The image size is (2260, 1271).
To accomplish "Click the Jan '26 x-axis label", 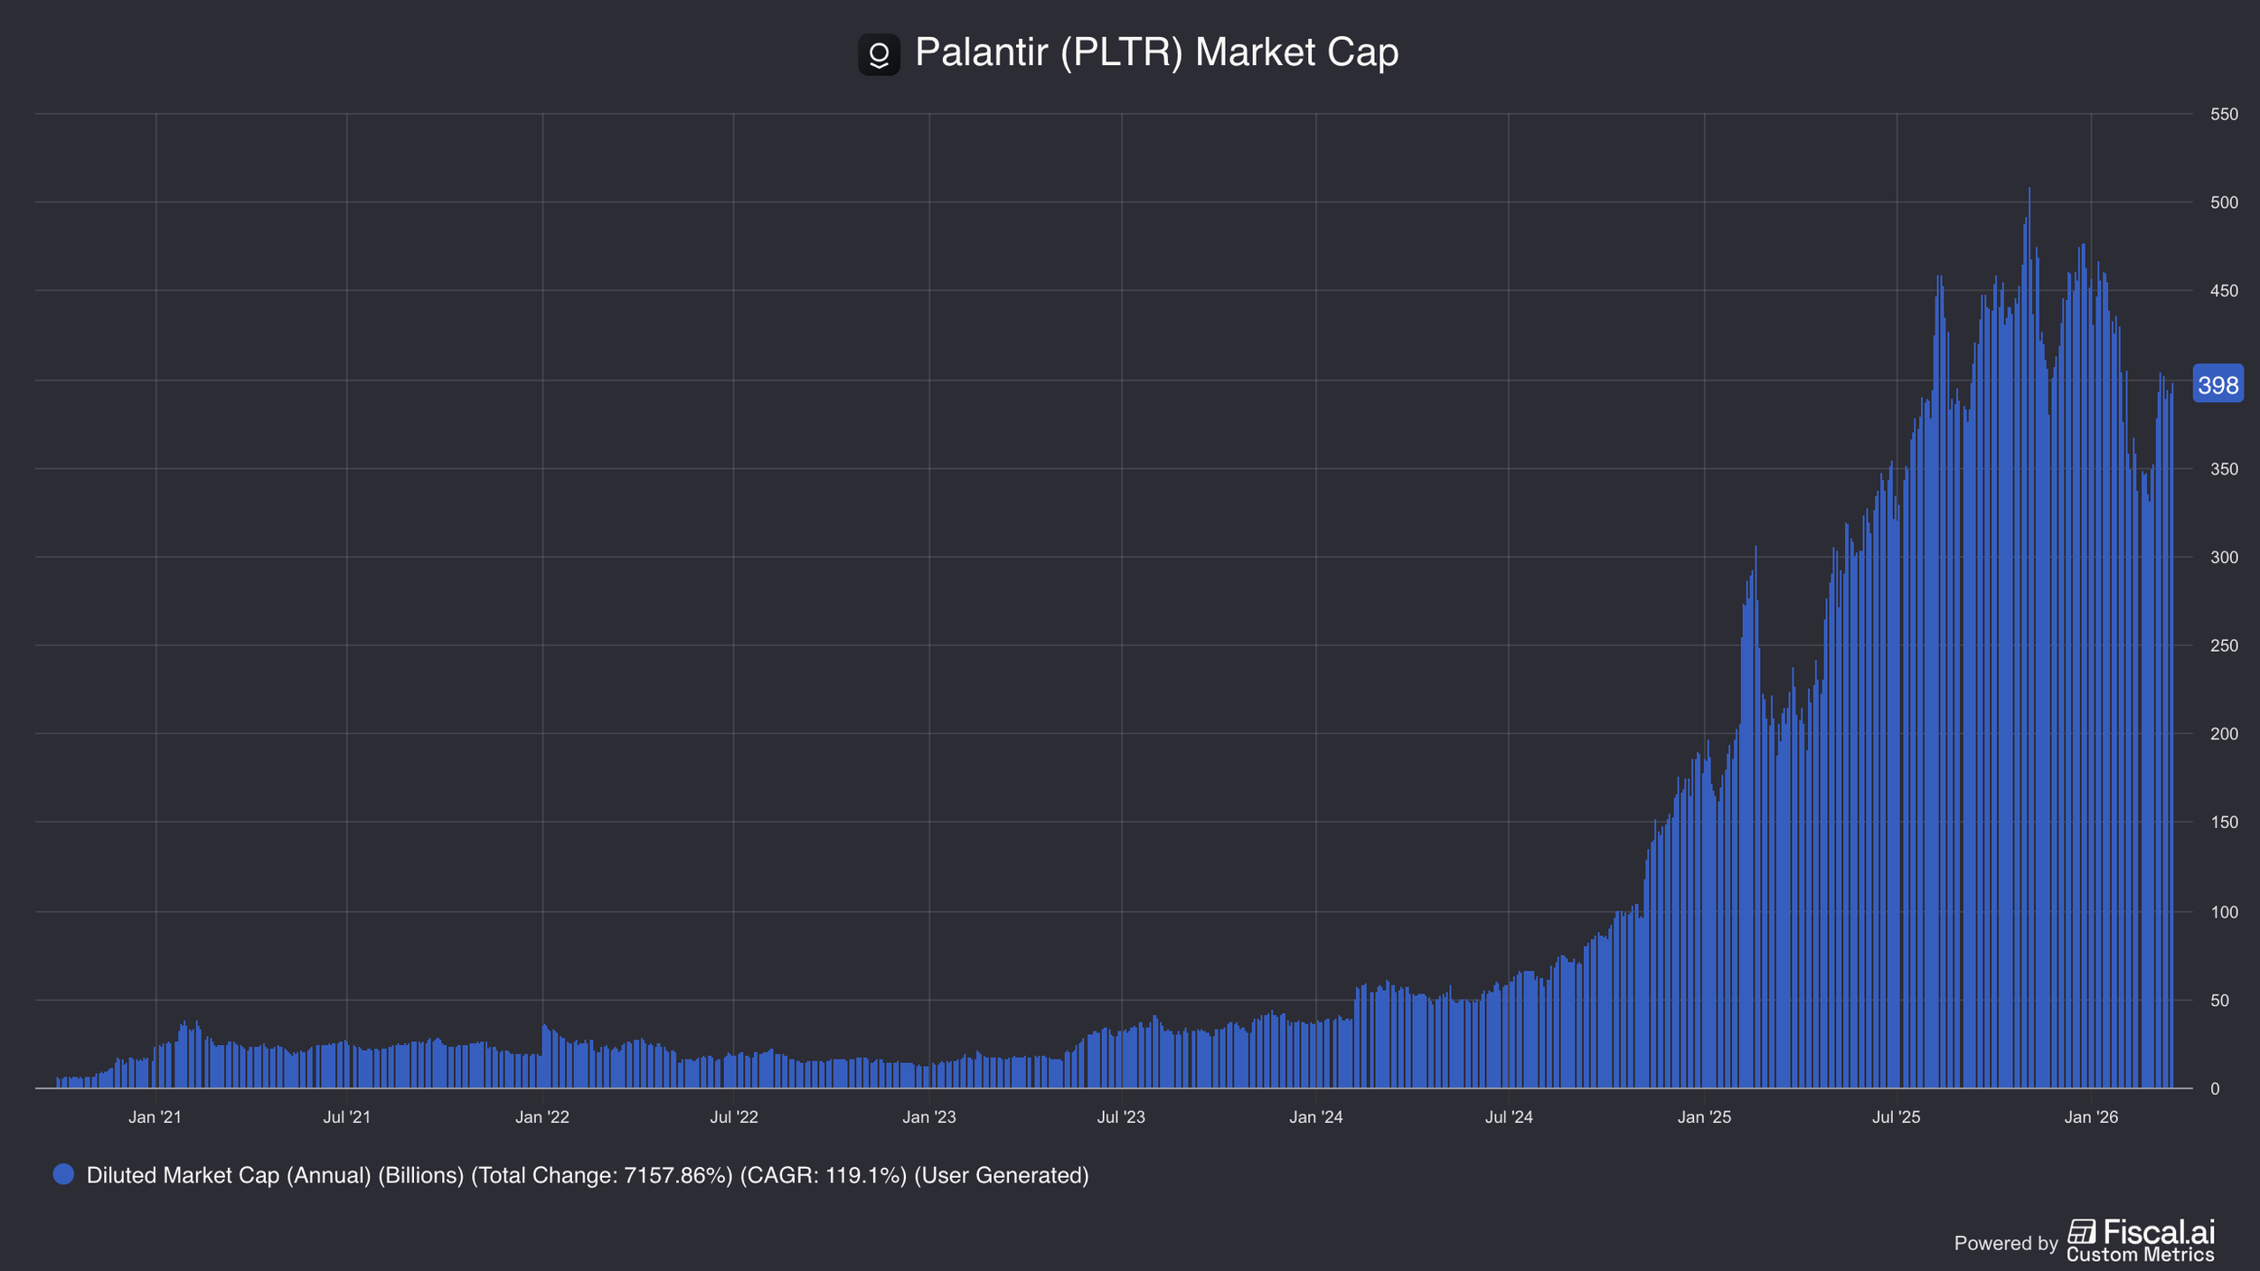I will 2091,1117.
